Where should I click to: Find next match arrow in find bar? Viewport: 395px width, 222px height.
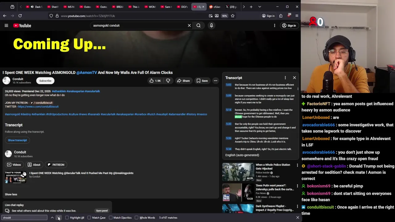point(59,218)
